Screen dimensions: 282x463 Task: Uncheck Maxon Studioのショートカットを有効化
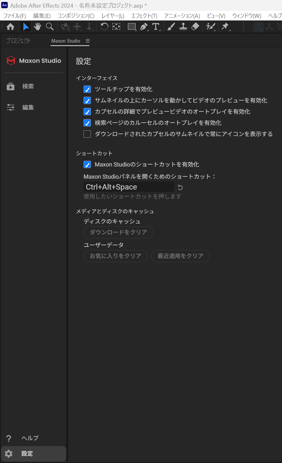coord(87,165)
